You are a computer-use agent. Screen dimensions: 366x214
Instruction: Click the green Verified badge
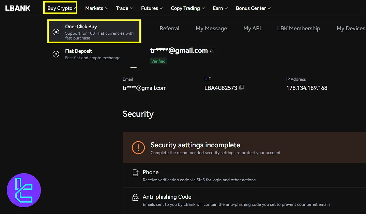point(158,61)
